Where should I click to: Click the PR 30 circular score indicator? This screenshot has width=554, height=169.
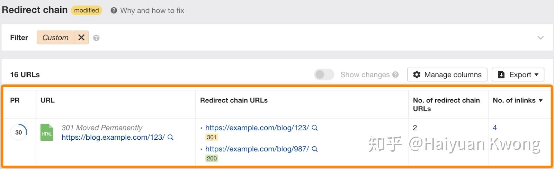click(19, 132)
